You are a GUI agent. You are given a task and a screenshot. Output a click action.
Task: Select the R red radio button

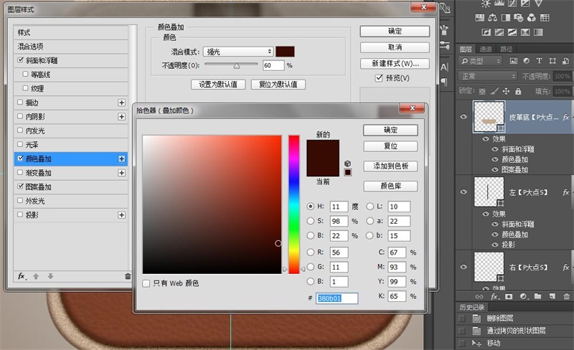[x=311, y=252]
